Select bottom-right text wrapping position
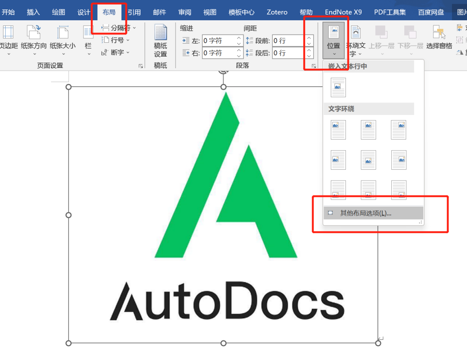This screenshot has height=362, width=467. (399, 190)
